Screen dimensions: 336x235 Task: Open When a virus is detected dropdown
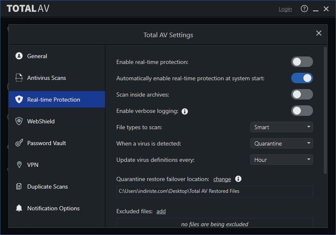click(281, 143)
